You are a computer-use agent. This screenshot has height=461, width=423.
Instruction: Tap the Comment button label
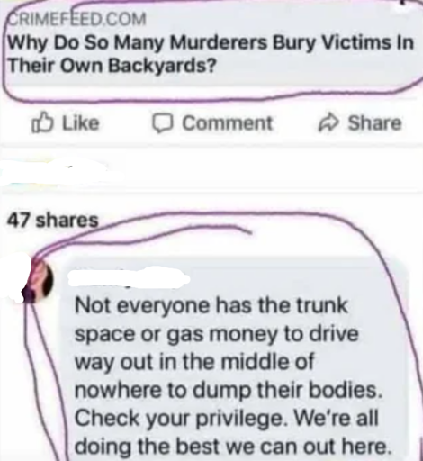tap(228, 123)
